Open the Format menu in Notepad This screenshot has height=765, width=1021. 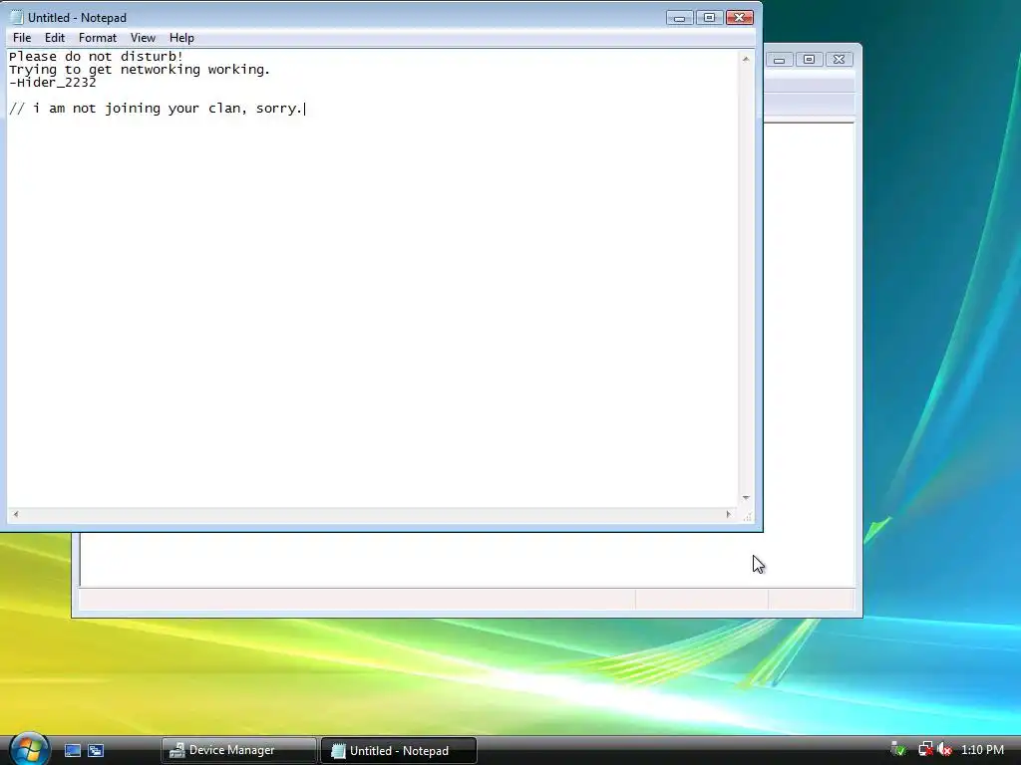coord(98,38)
